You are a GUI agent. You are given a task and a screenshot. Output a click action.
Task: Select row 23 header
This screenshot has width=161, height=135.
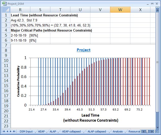point(6,126)
